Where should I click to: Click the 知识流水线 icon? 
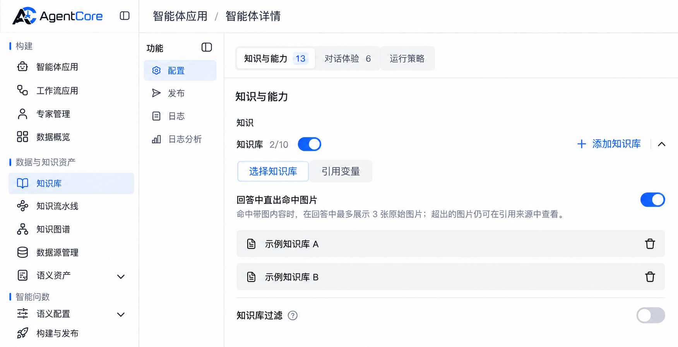22,206
